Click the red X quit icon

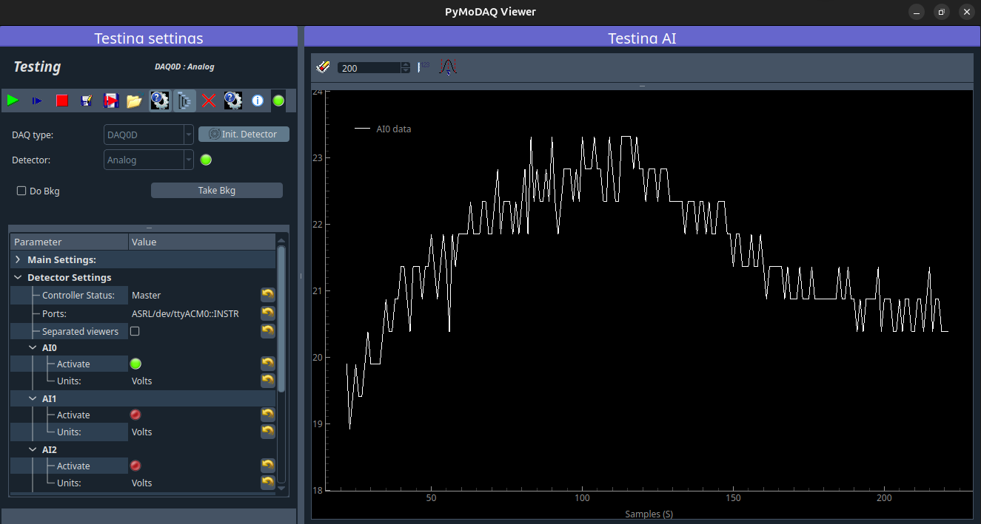(209, 101)
